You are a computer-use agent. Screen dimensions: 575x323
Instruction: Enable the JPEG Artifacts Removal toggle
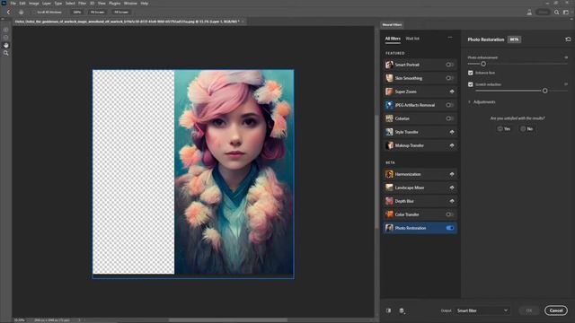click(x=449, y=105)
